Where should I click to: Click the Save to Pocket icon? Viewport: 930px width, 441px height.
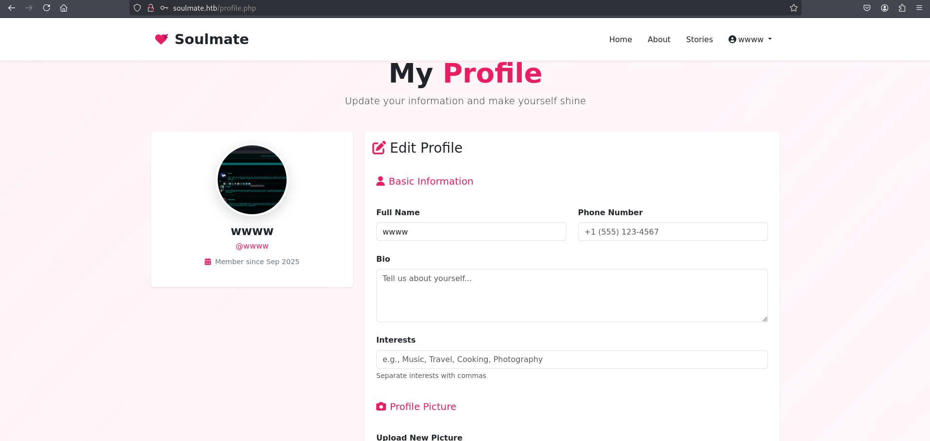[x=867, y=8]
